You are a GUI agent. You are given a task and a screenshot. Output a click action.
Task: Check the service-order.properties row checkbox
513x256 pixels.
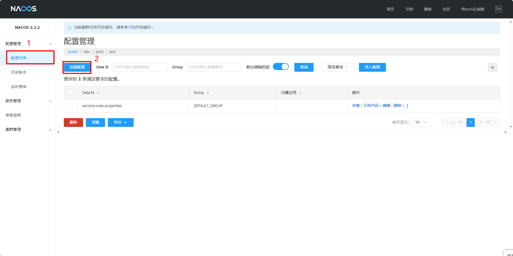(x=71, y=105)
